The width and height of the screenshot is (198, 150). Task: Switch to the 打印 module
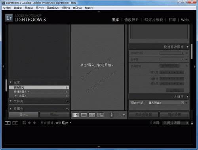tap(172, 20)
